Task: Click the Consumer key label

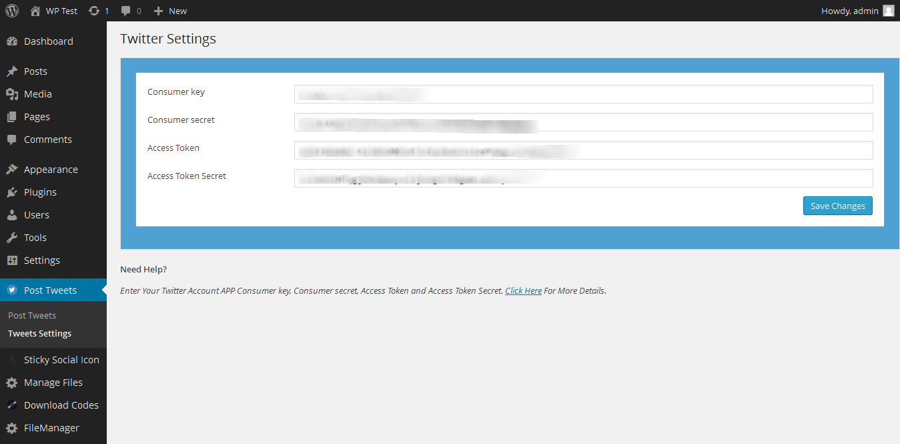Action: 176,92
